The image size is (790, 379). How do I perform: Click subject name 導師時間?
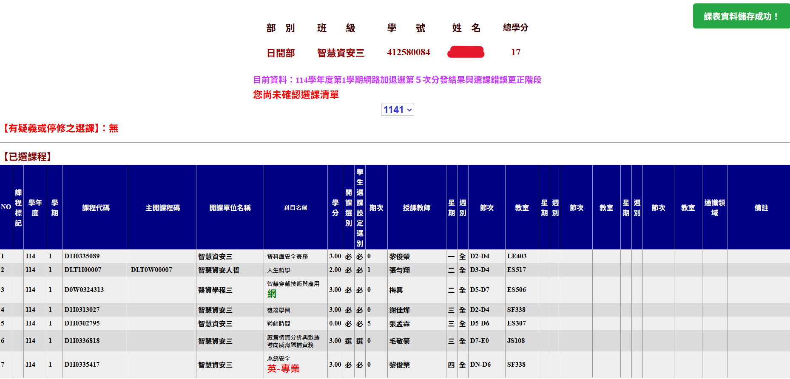pyautogui.click(x=279, y=324)
